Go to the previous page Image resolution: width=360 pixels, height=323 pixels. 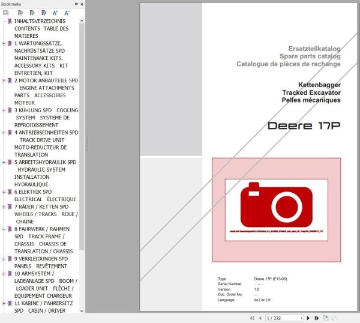[x=260, y=318]
